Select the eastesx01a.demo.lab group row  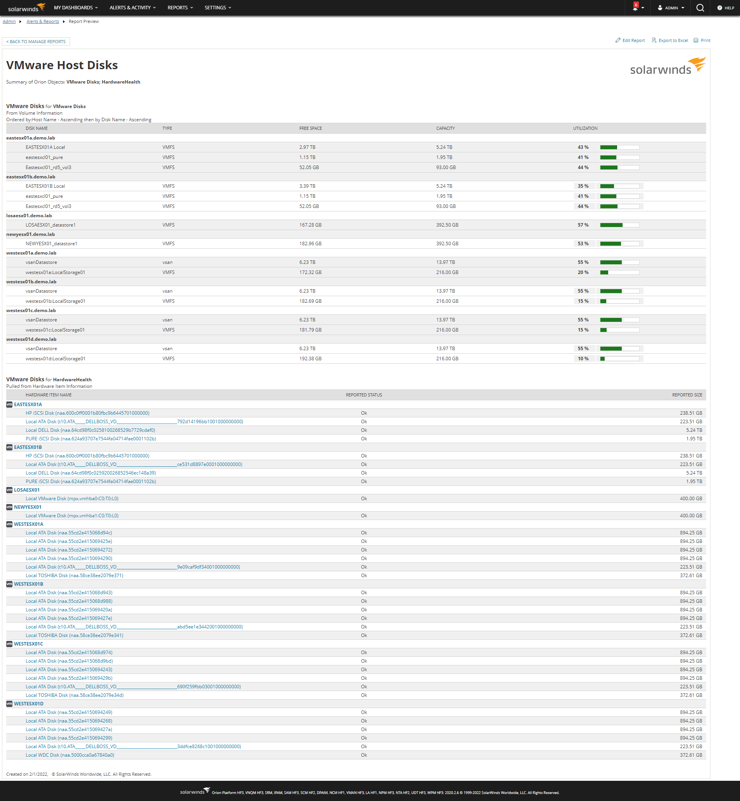356,138
